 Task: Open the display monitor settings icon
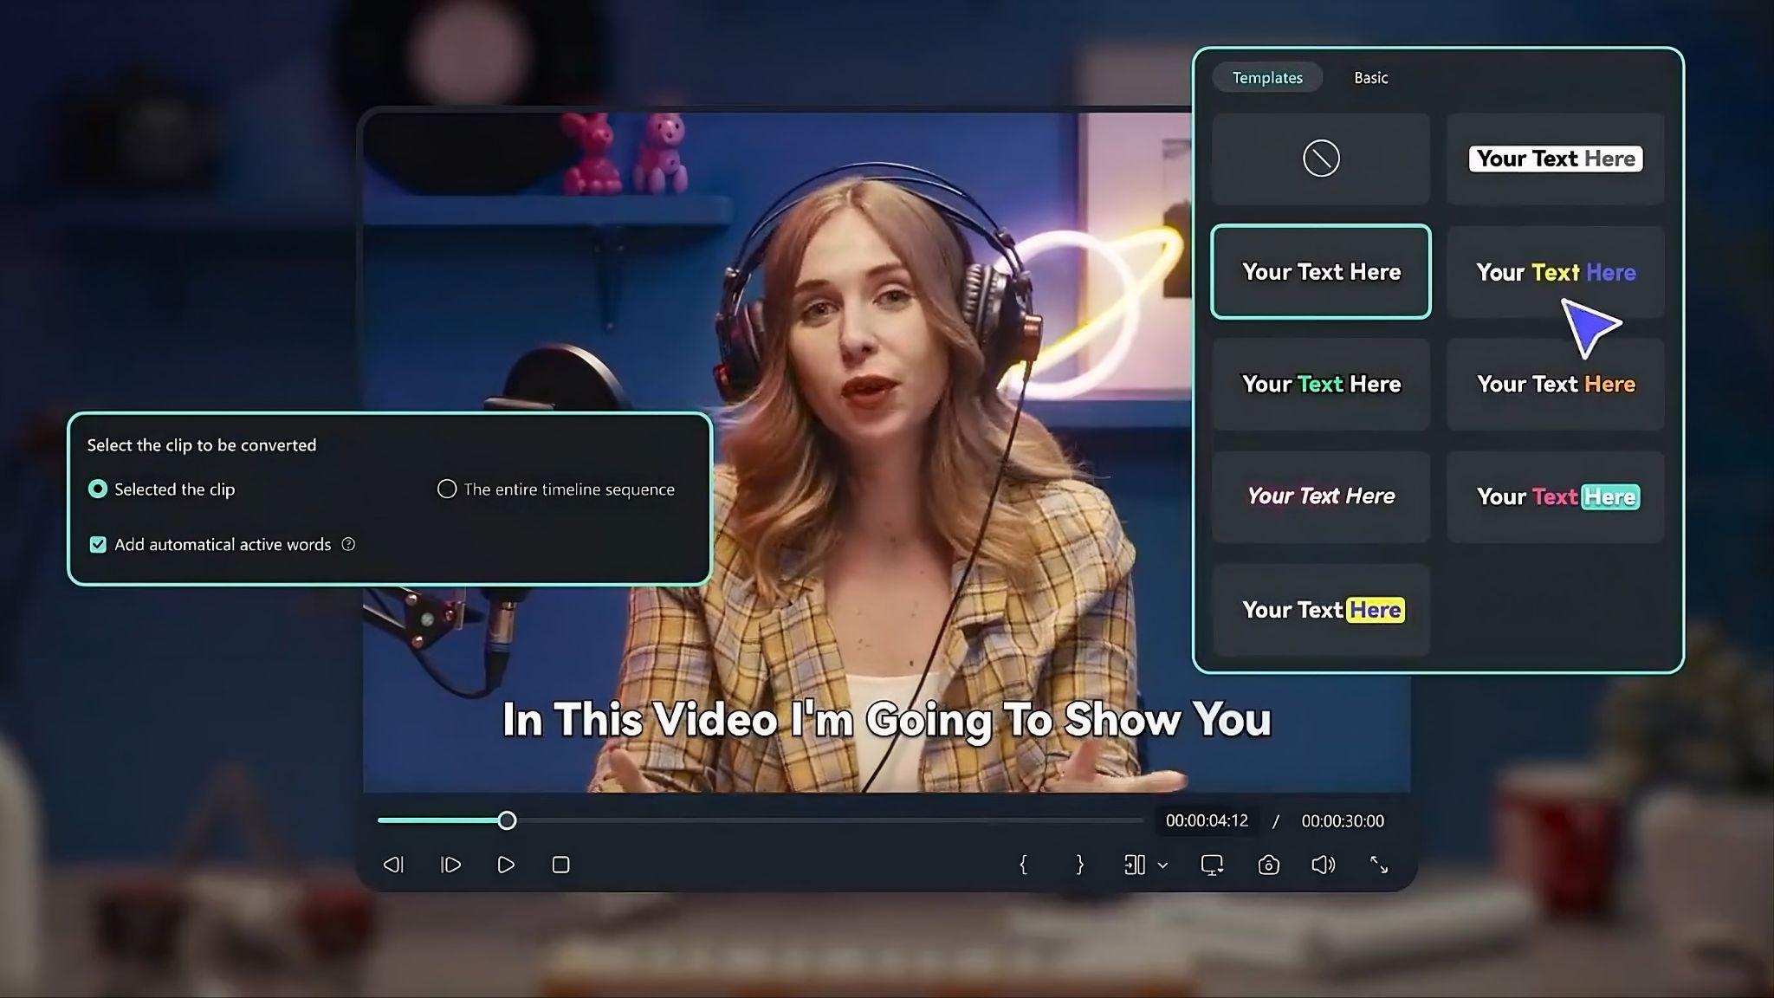point(1212,865)
